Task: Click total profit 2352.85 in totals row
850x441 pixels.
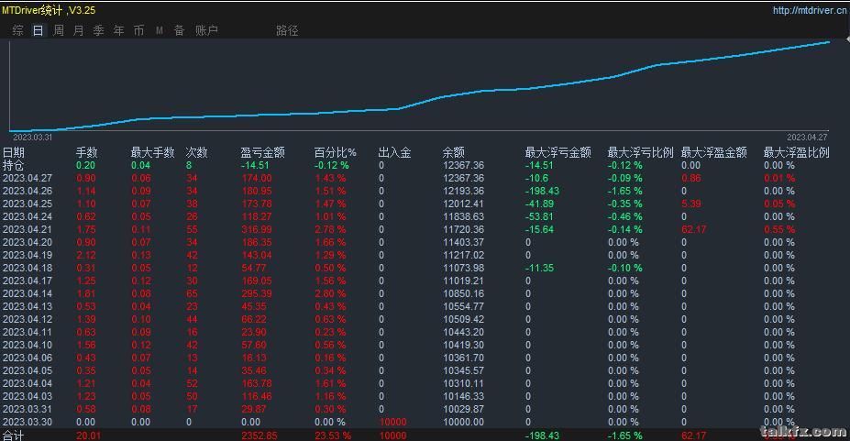Action: point(259,435)
